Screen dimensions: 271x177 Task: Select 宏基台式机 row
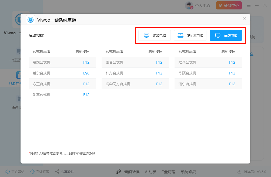[208, 62]
